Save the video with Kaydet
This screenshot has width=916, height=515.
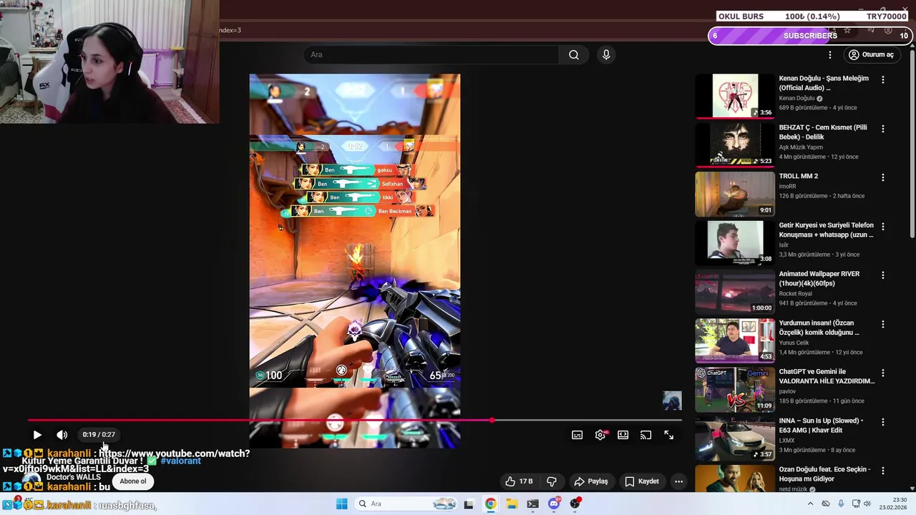642,481
